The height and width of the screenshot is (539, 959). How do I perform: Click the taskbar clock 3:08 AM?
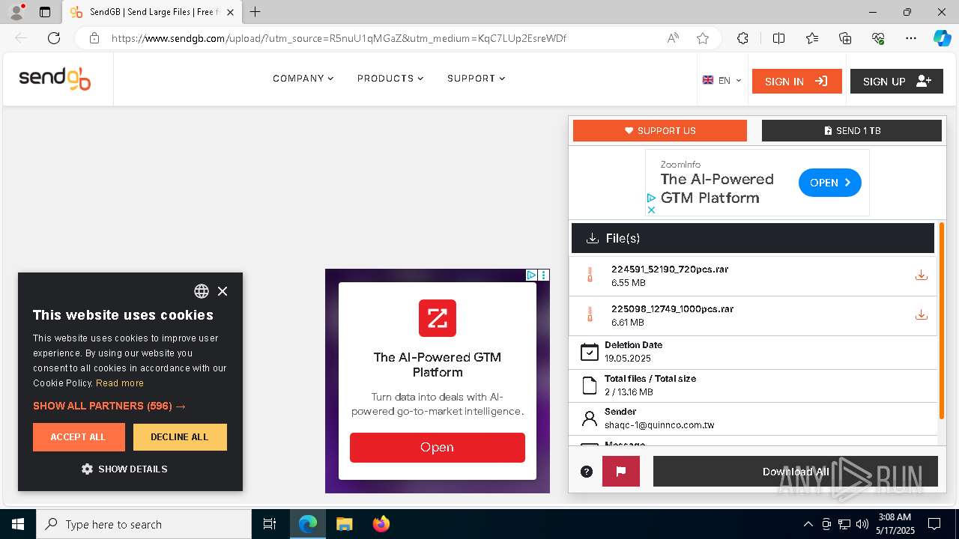894,517
